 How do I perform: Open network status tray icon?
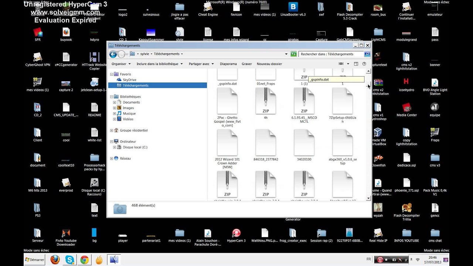[417, 260]
